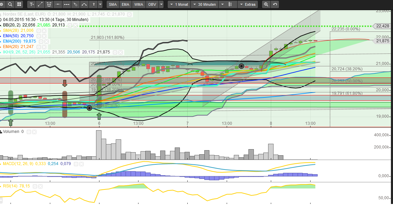Select the text annotation tool (T+)
This screenshot has height=207, width=393.
[x=32, y=4]
